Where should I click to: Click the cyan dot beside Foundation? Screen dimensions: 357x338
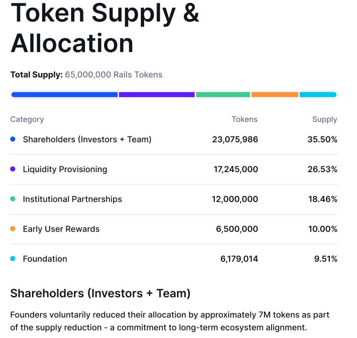tap(13, 259)
